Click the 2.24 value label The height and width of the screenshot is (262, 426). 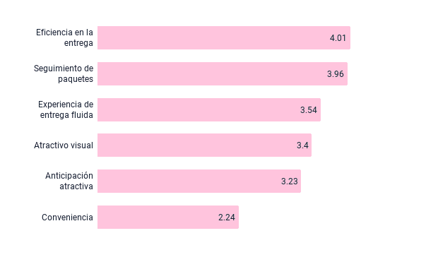point(227,218)
